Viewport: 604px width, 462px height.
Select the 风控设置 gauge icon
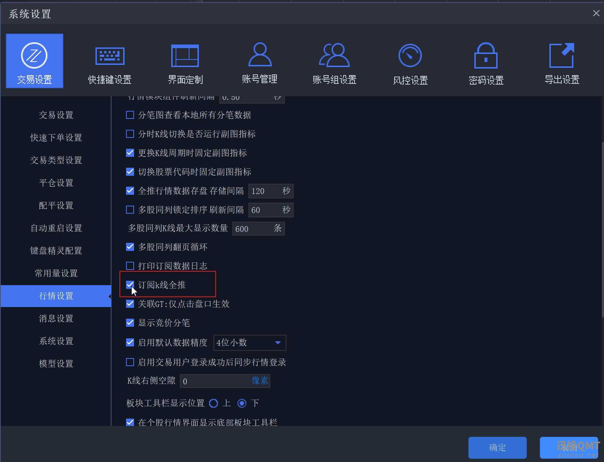[x=410, y=63]
